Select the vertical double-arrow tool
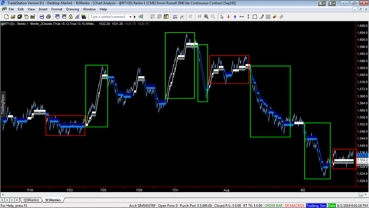Image resolution: width=369 pixels, height=208 pixels. (248, 17)
